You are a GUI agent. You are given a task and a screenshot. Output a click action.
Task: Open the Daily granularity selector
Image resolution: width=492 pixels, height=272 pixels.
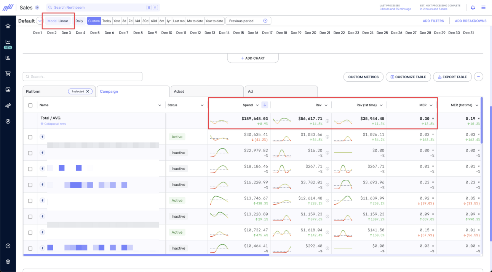point(79,21)
